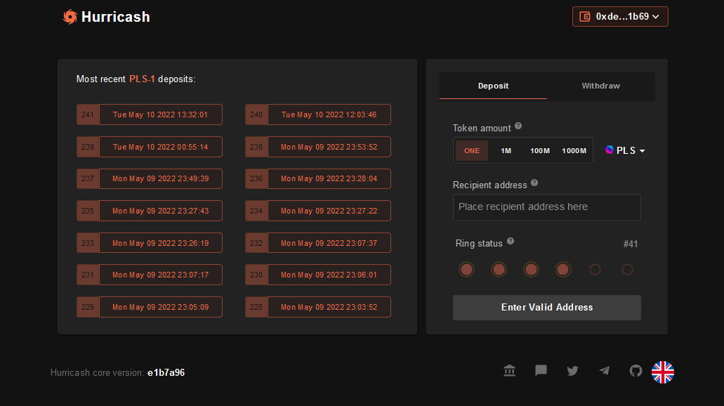Screen dimensions: 724x406
Task: Click the help icon beside Ring status
Action: point(511,241)
